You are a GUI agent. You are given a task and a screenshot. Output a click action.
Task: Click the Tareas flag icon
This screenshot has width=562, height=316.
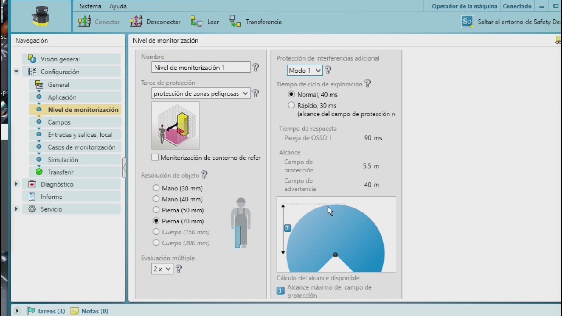(31, 311)
